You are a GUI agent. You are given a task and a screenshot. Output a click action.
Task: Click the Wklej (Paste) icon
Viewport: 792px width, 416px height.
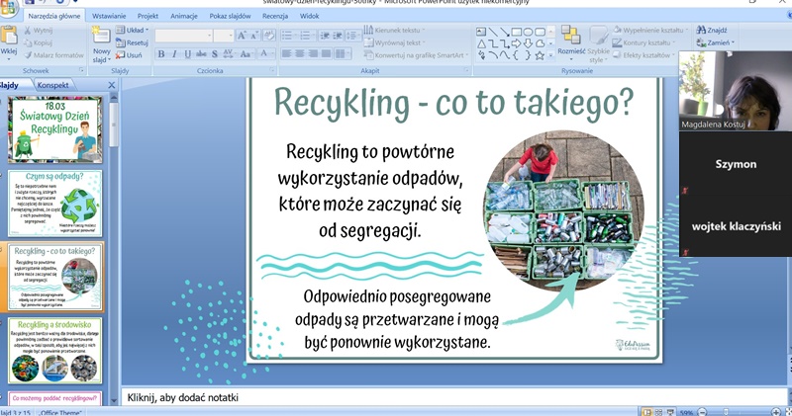(x=9, y=36)
